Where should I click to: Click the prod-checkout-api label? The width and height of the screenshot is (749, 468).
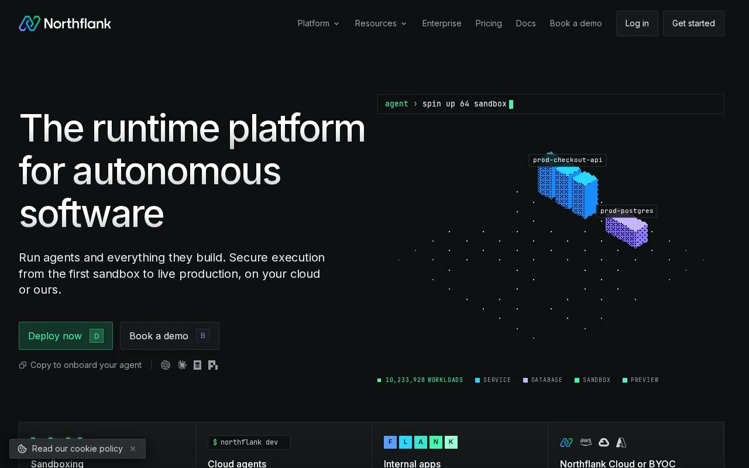[x=568, y=160]
